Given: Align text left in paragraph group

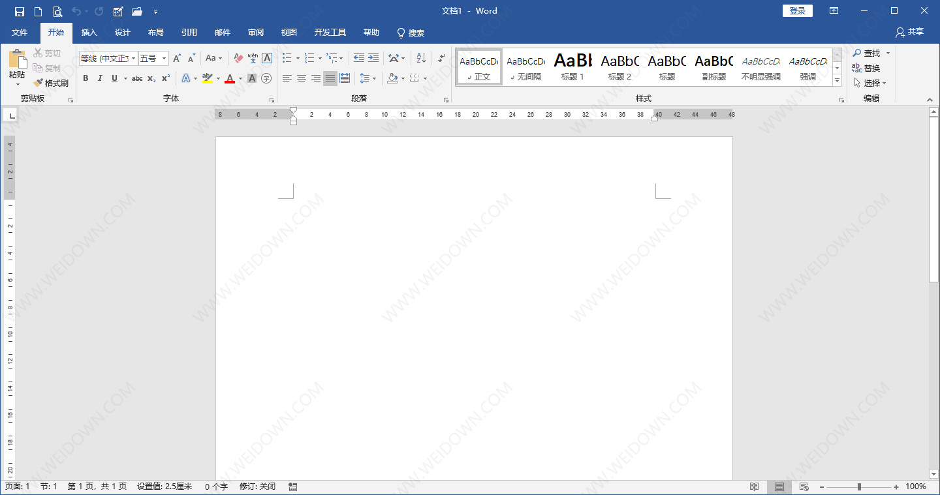Looking at the screenshot, I should point(287,78).
